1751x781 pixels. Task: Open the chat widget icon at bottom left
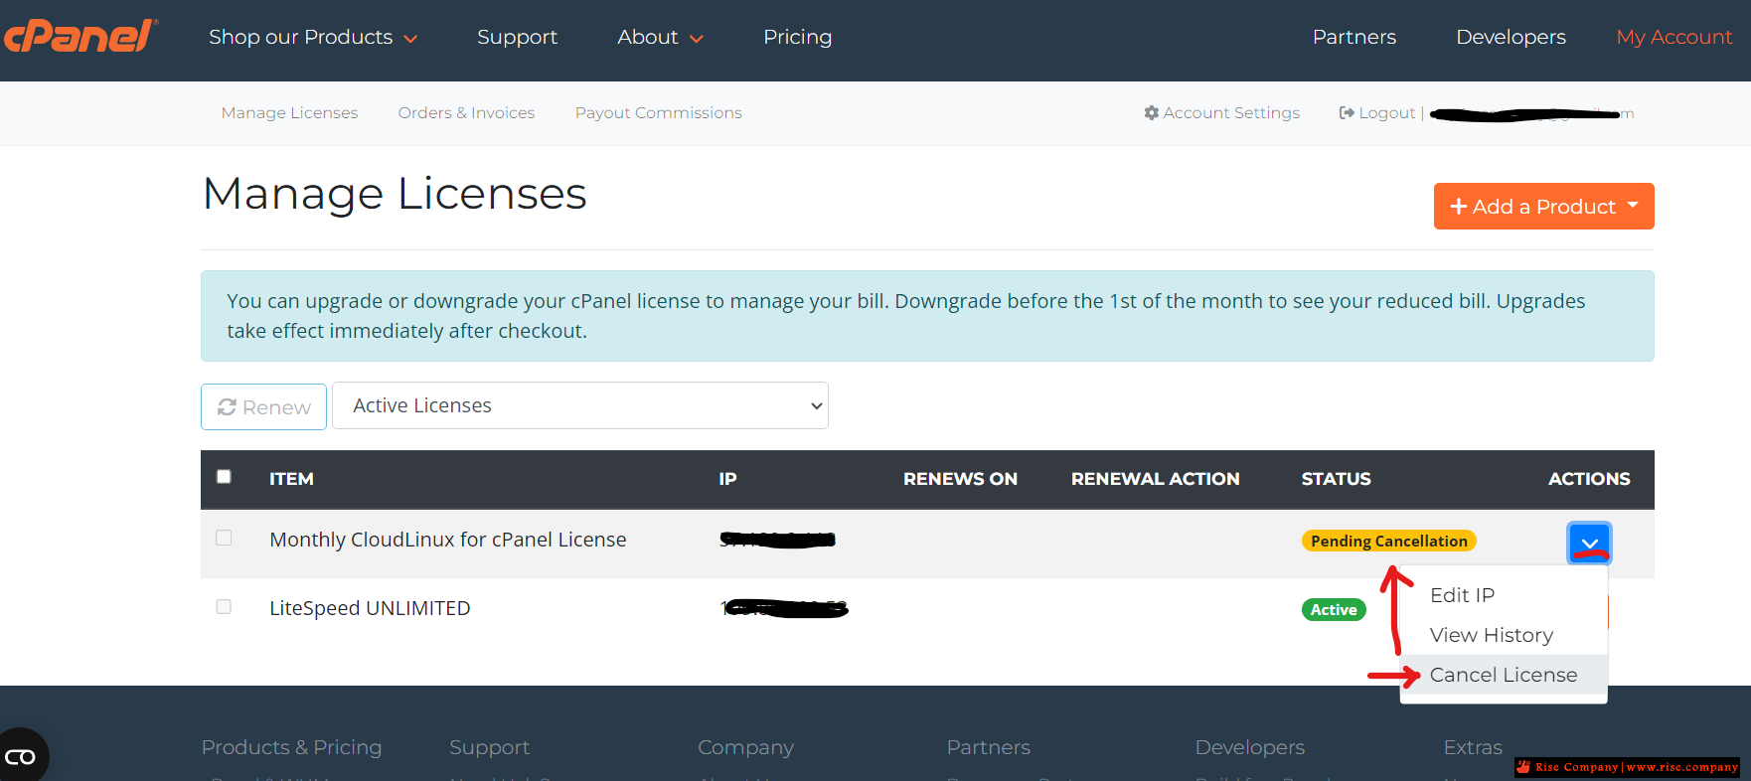coord(20,757)
